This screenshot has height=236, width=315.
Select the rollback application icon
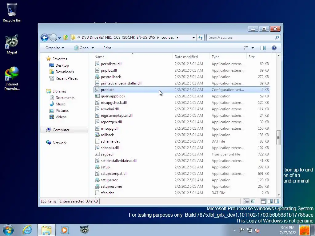click(x=97, y=135)
